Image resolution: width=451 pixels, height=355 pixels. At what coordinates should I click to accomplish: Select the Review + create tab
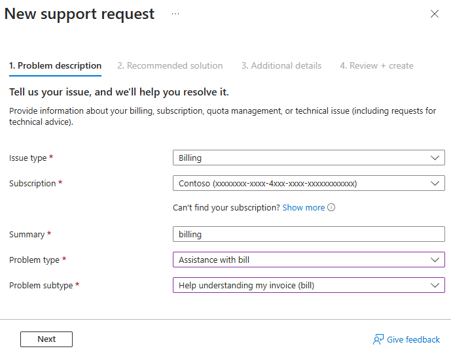(x=376, y=65)
